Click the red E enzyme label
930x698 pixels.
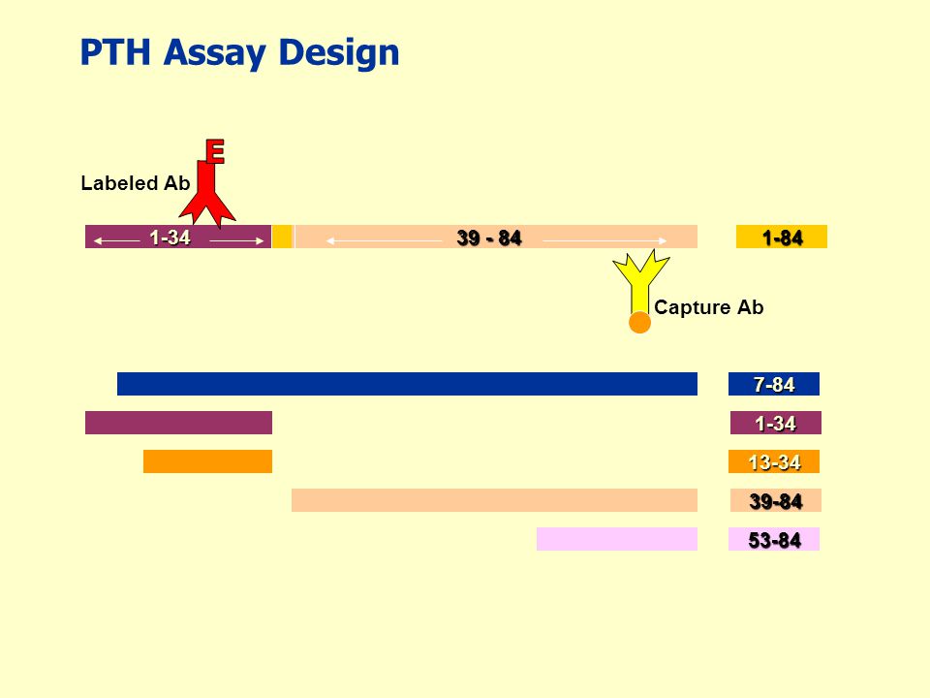pos(215,151)
